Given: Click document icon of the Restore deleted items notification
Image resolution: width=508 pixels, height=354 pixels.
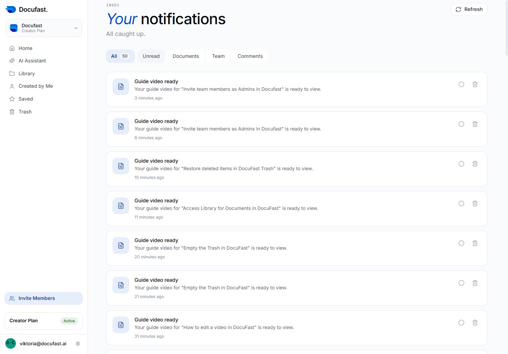Looking at the screenshot, I should point(121,166).
